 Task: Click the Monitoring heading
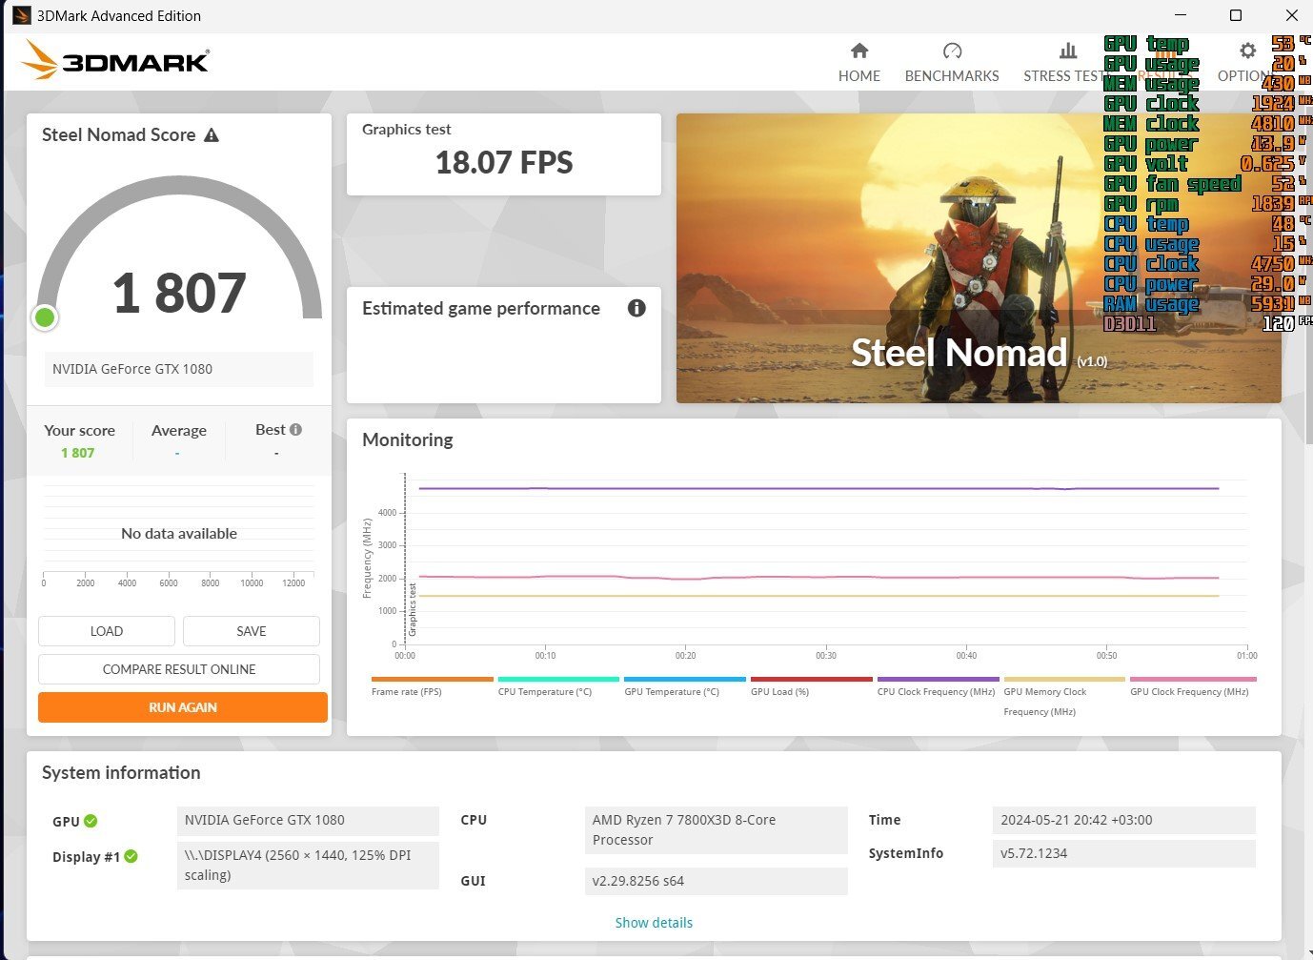coord(408,440)
